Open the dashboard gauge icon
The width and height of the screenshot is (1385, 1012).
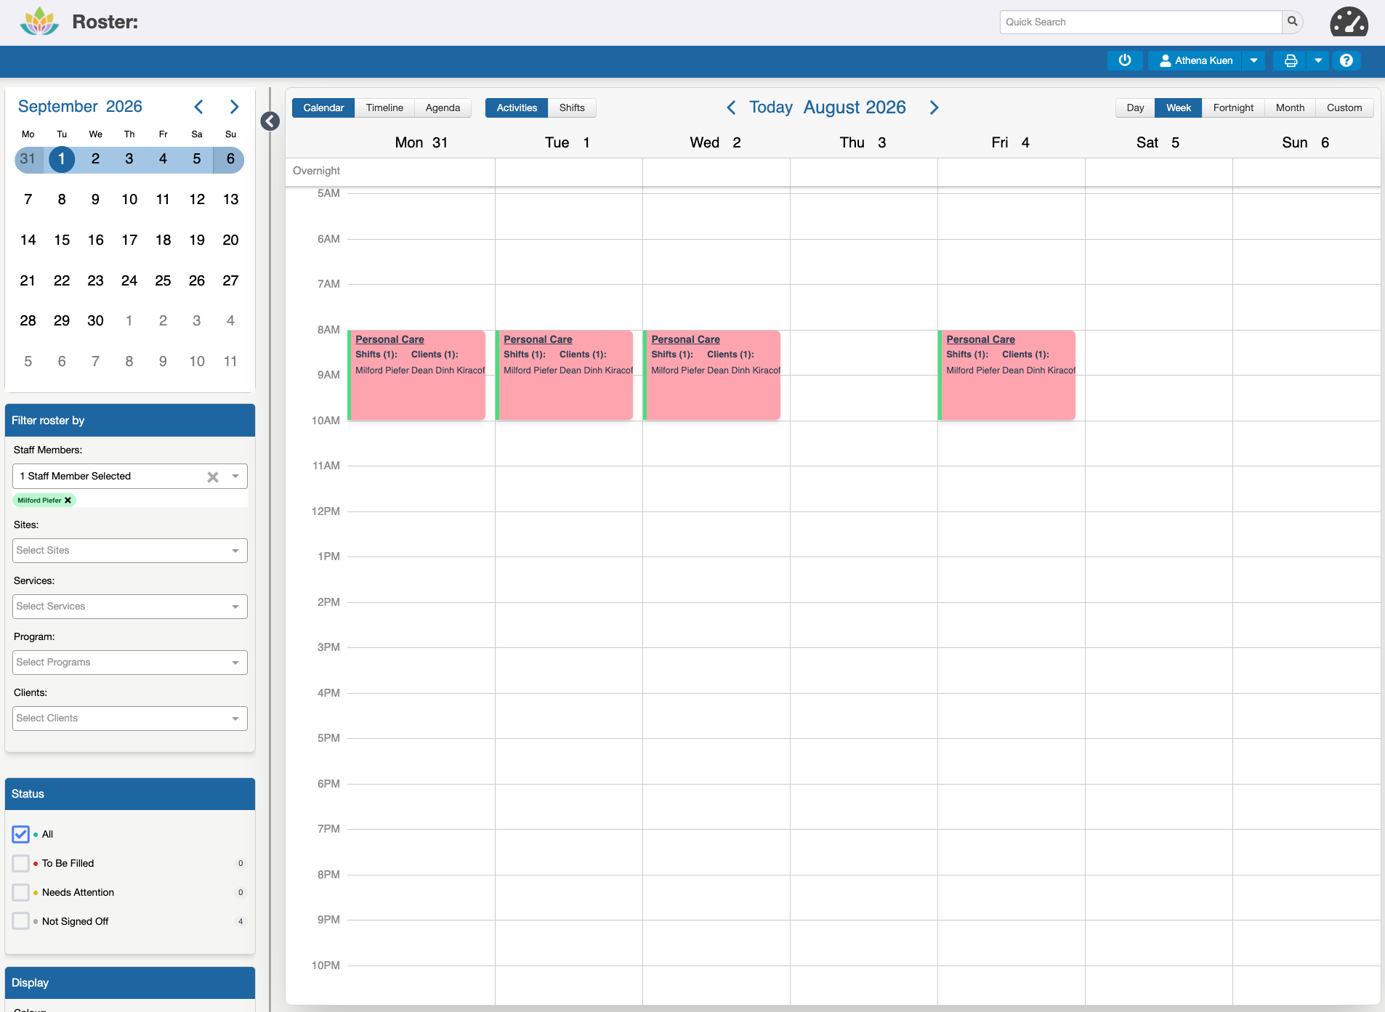point(1349,22)
